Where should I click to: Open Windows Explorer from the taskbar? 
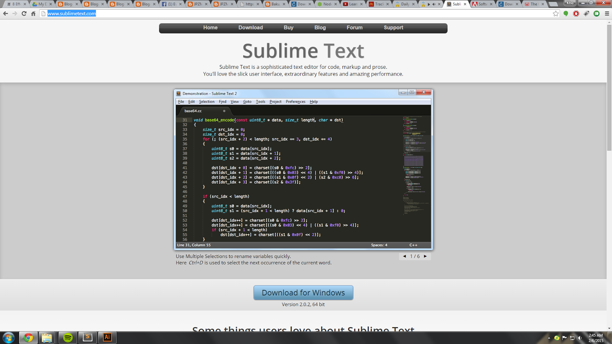47,338
